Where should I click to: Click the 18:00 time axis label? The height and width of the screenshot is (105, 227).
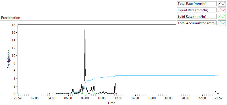169,99
